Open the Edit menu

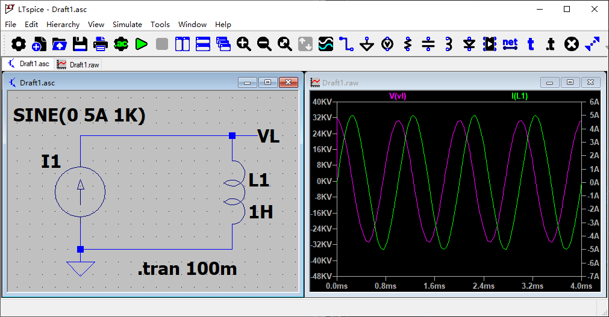tap(31, 25)
